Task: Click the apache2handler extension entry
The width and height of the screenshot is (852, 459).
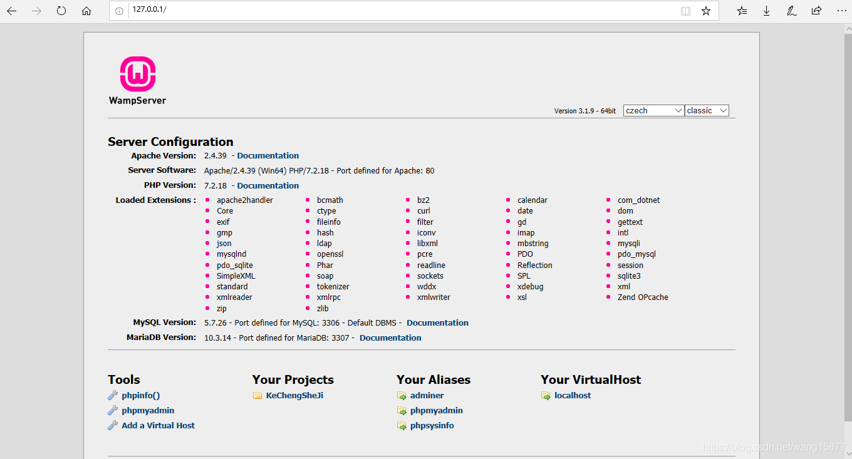Action: [x=245, y=200]
